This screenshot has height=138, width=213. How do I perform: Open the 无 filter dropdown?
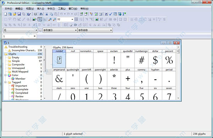click(36, 30)
